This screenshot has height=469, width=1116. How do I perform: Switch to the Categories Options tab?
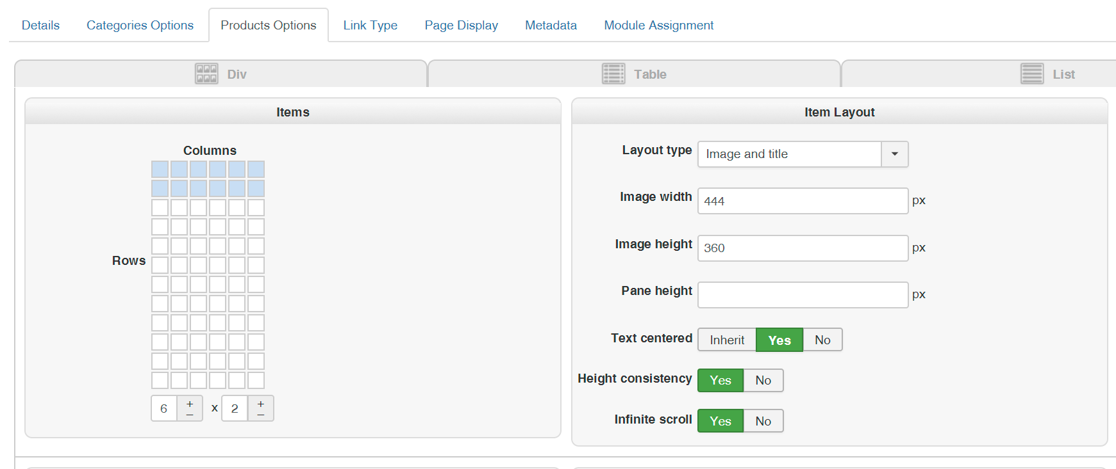point(140,25)
